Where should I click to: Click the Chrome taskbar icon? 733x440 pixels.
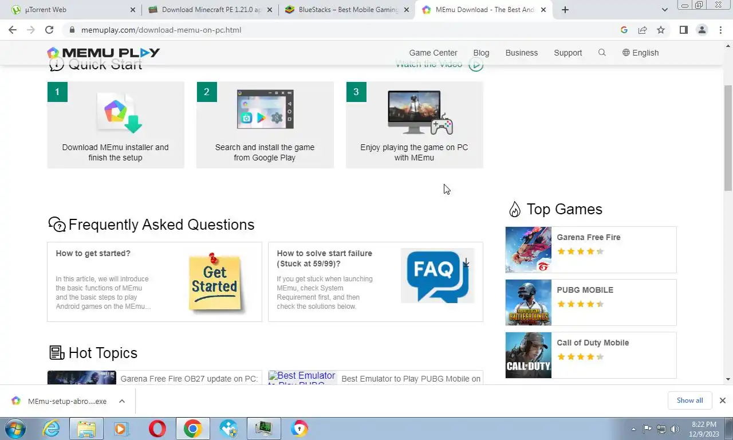pyautogui.click(x=192, y=429)
